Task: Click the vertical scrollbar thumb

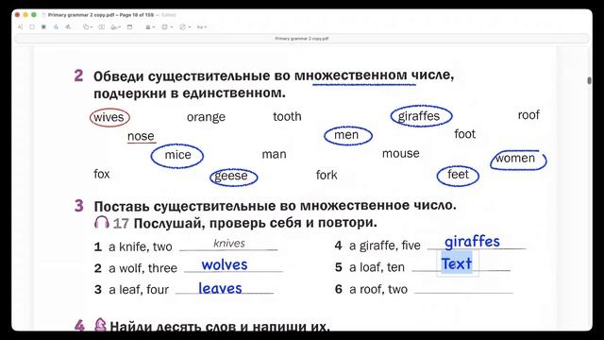Action: pyautogui.click(x=589, y=80)
